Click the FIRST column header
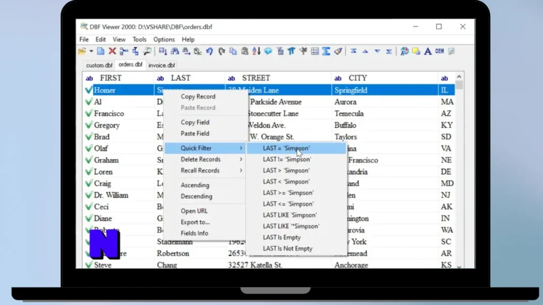 [118, 78]
